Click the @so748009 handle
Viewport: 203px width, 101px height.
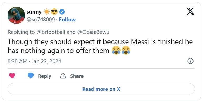click(x=41, y=20)
